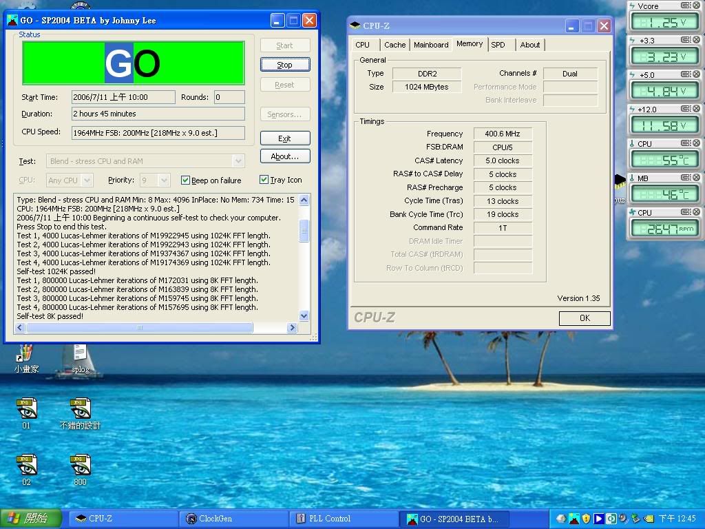The image size is (705, 529).
Task: Stop the SP2004 stress test
Action: tap(284, 65)
